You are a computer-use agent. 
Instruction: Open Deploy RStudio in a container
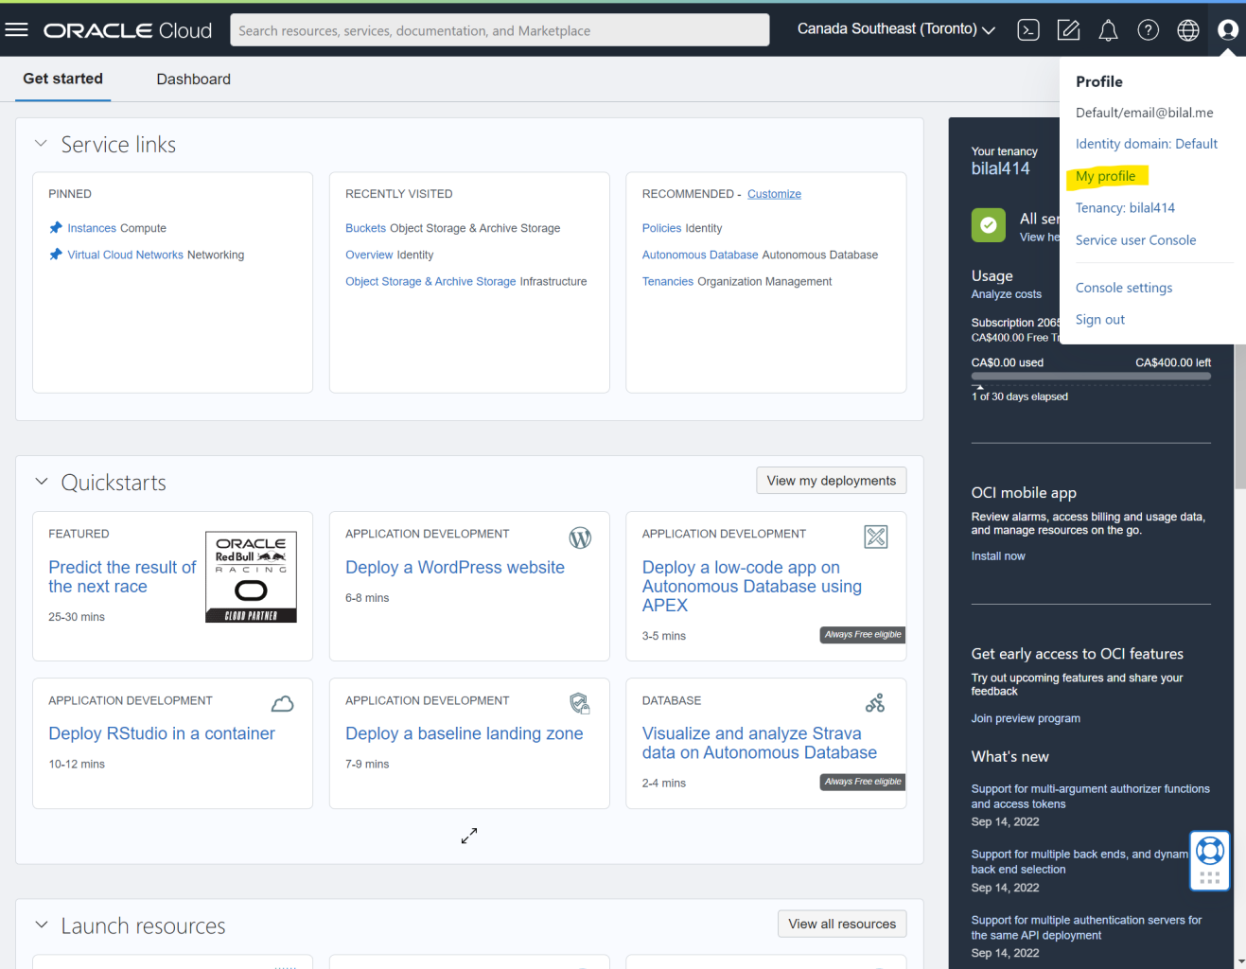tap(162, 733)
